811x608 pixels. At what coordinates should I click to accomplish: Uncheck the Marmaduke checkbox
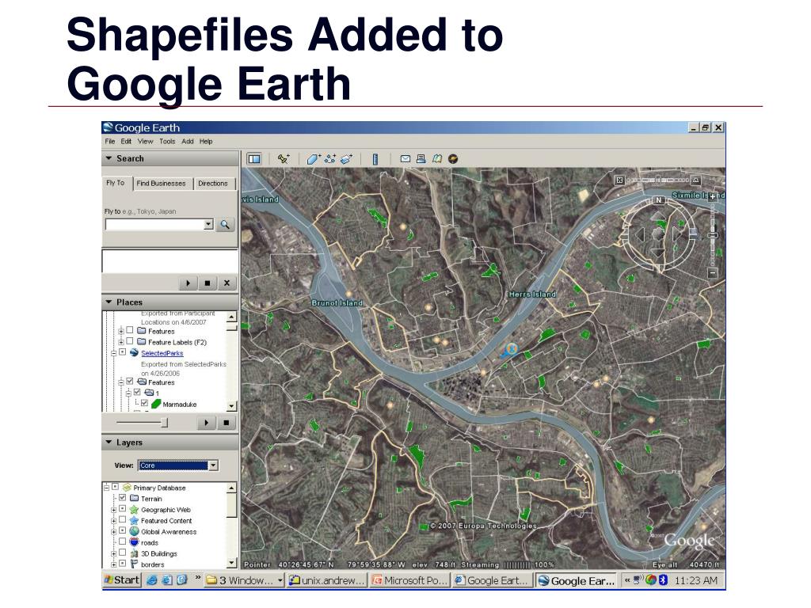(144, 403)
